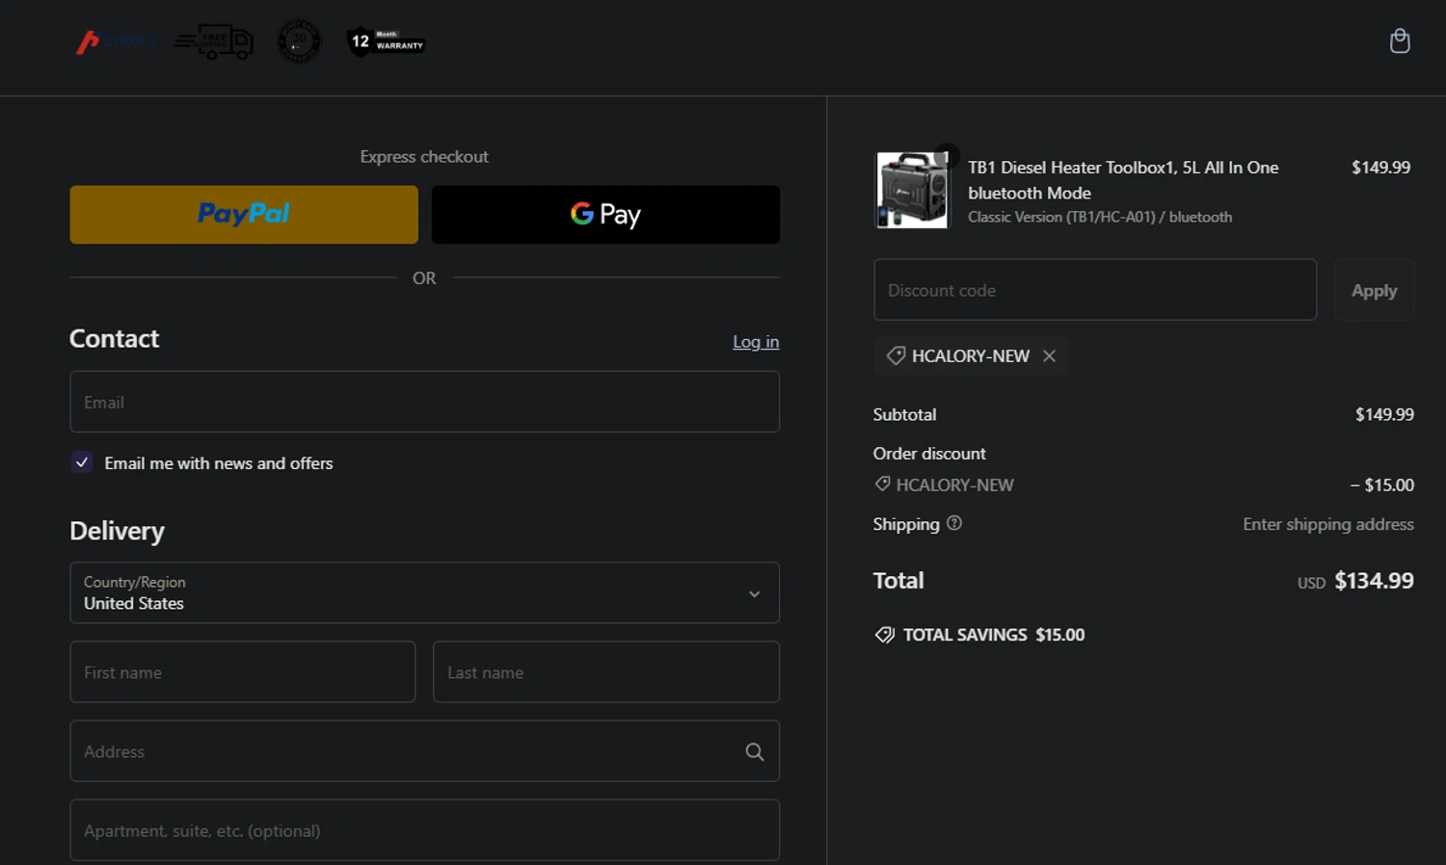Image resolution: width=1446 pixels, height=865 pixels.
Task: Focus the Email input field
Action: [424, 402]
